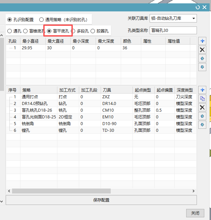This screenshot has height=220, width=211.
Task: Click the strategy table horizontal scrollbar thumb
Action: coord(61,191)
